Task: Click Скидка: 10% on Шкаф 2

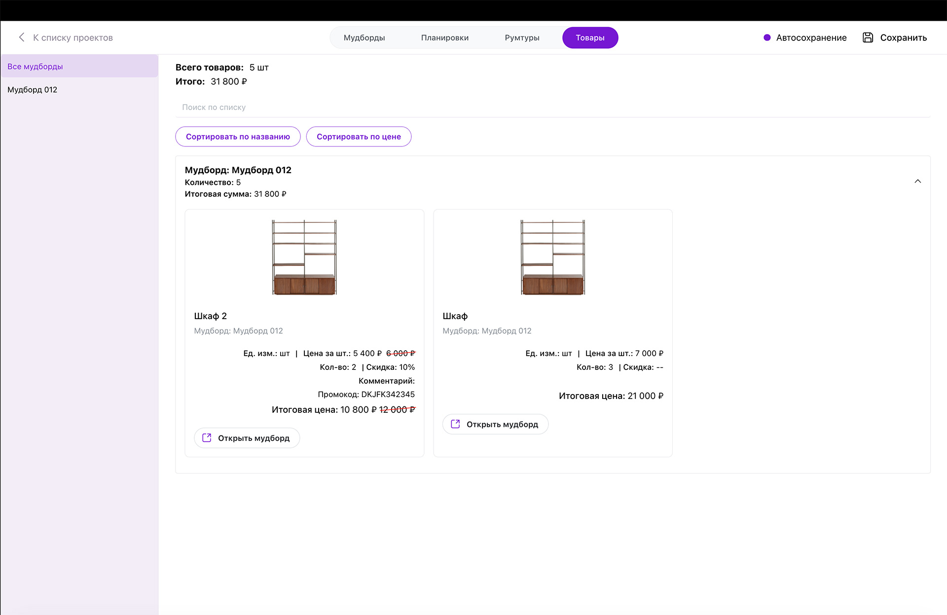Action: coord(390,367)
